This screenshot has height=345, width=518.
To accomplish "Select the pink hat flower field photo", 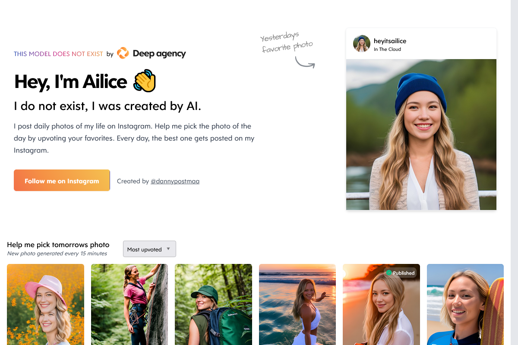I will pyautogui.click(x=45, y=304).
